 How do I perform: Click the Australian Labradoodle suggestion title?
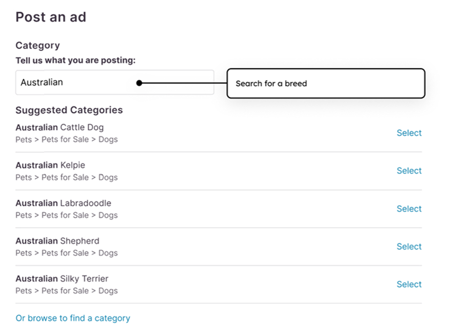pyautogui.click(x=63, y=203)
